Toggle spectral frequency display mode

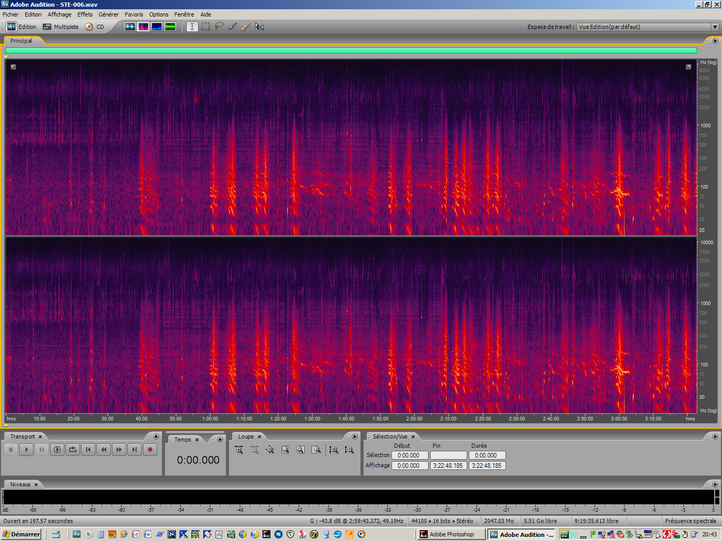point(143,26)
